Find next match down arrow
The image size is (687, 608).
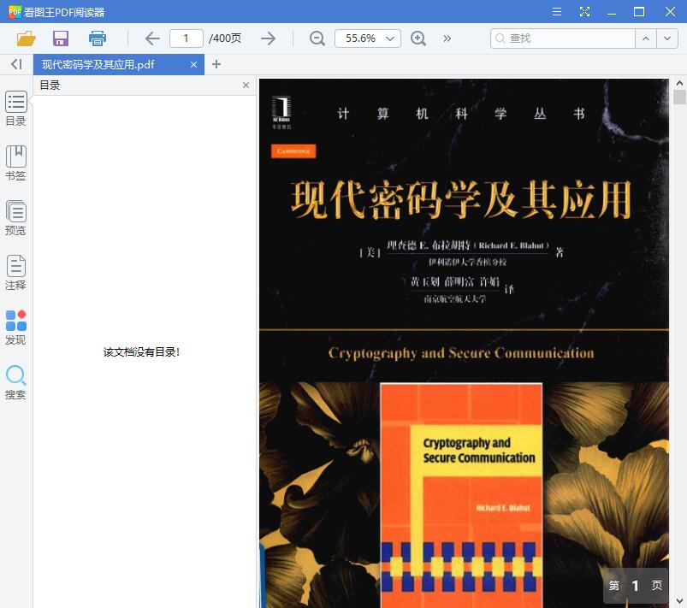pyautogui.click(x=666, y=38)
